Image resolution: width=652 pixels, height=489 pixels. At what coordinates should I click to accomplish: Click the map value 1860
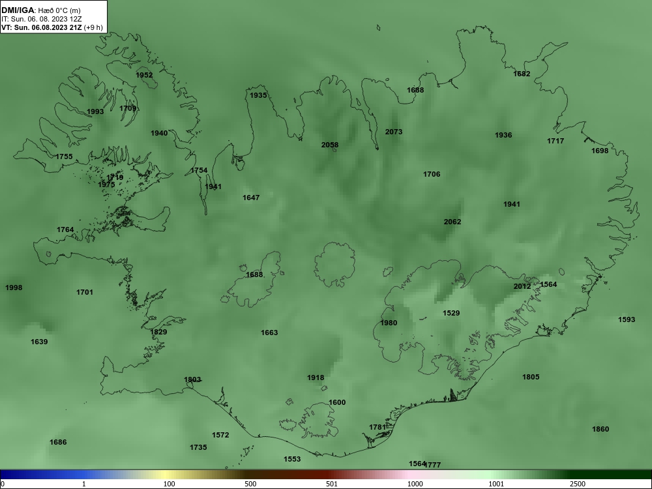pyautogui.click(x=600, y=429)
